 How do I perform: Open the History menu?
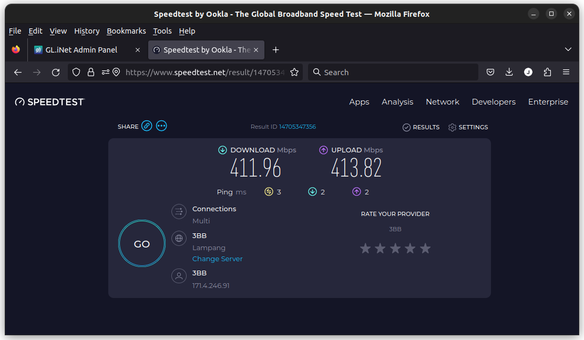[87, 31]
